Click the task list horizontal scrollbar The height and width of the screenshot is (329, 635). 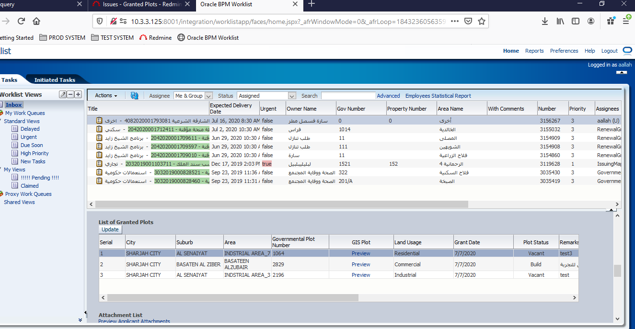coord(282,204)
